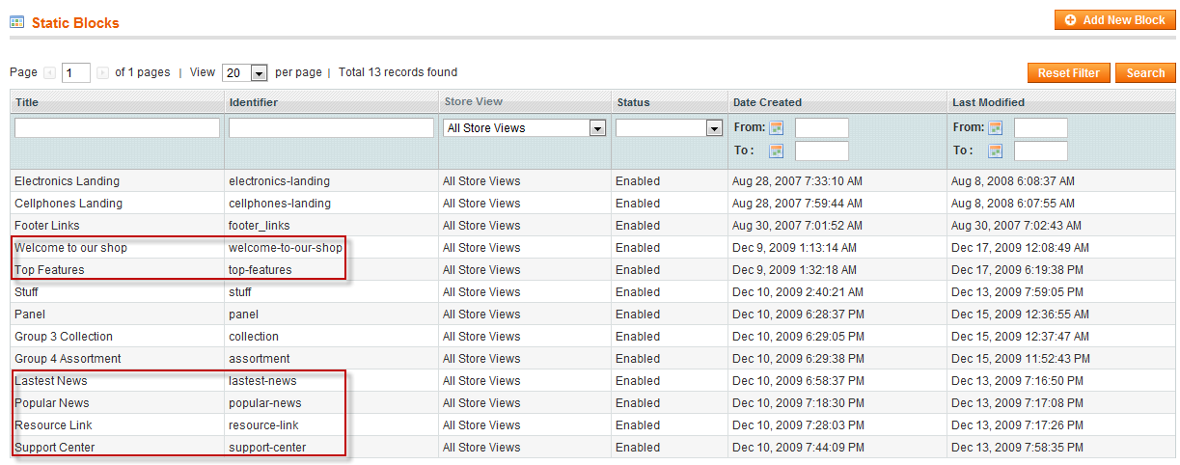Image resolution: width=1180 pixels, height=465 pixels.
Task: Click the Static Blocks grid header icon
Action: tap(17, 21)
